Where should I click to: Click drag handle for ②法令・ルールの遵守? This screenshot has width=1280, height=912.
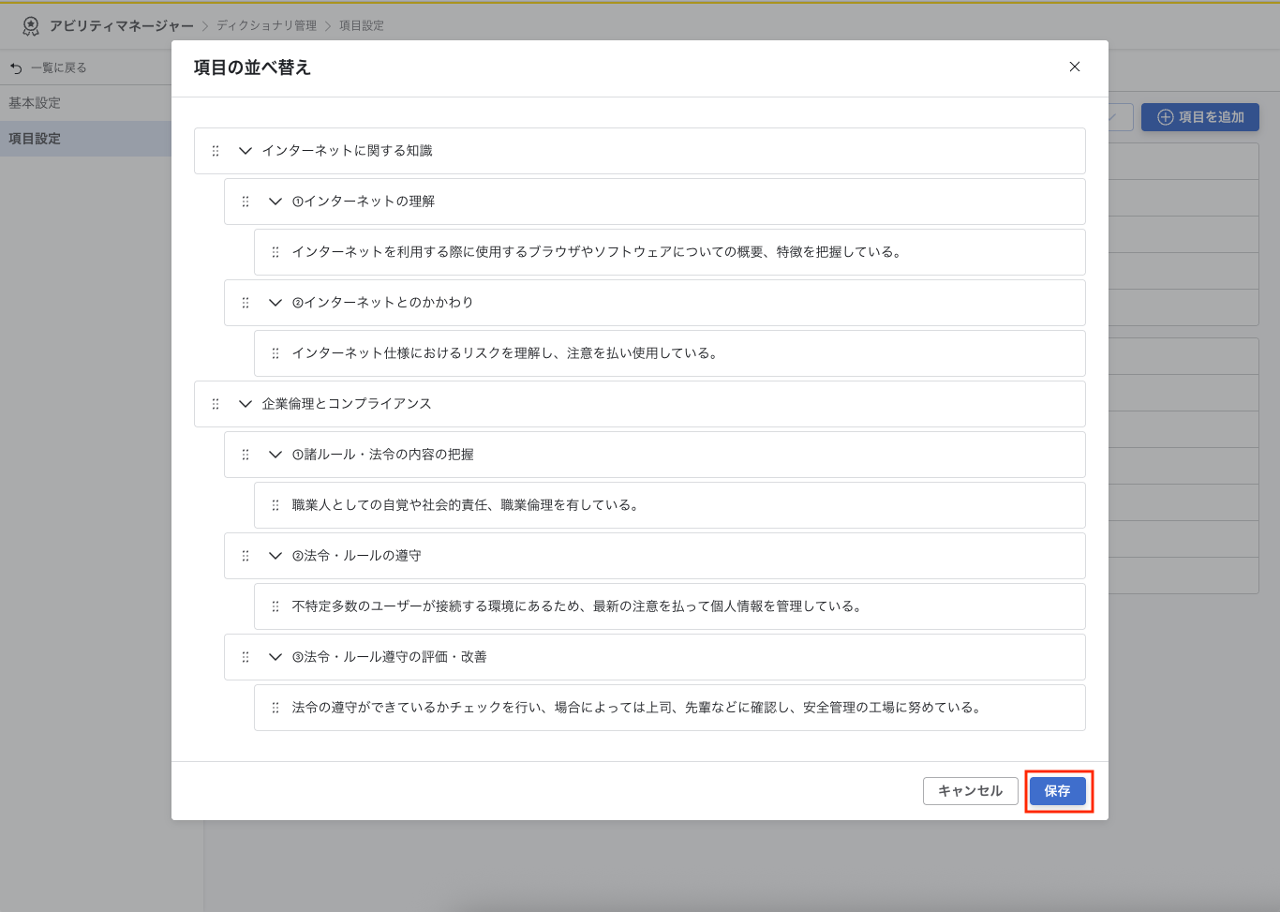[x=246, y=556]
